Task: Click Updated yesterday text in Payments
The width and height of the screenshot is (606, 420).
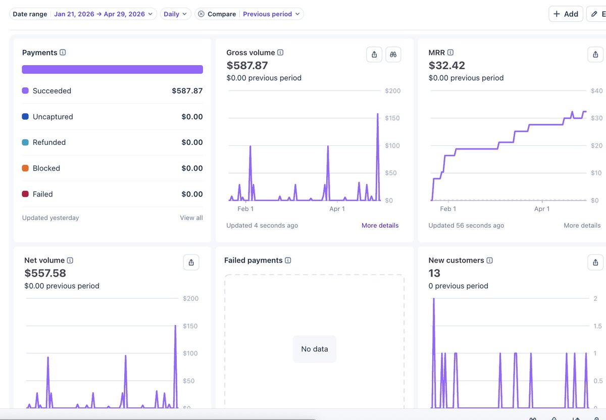Action: pyautogui.click(x=50, y=218)
